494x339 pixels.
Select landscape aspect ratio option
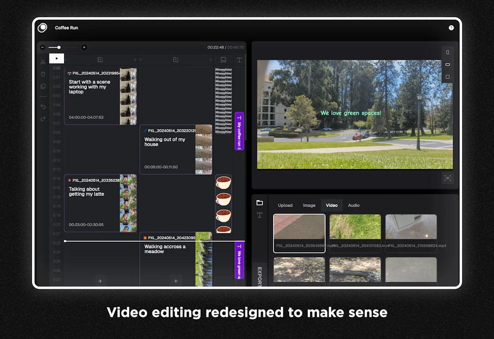[x=447, y=65]
